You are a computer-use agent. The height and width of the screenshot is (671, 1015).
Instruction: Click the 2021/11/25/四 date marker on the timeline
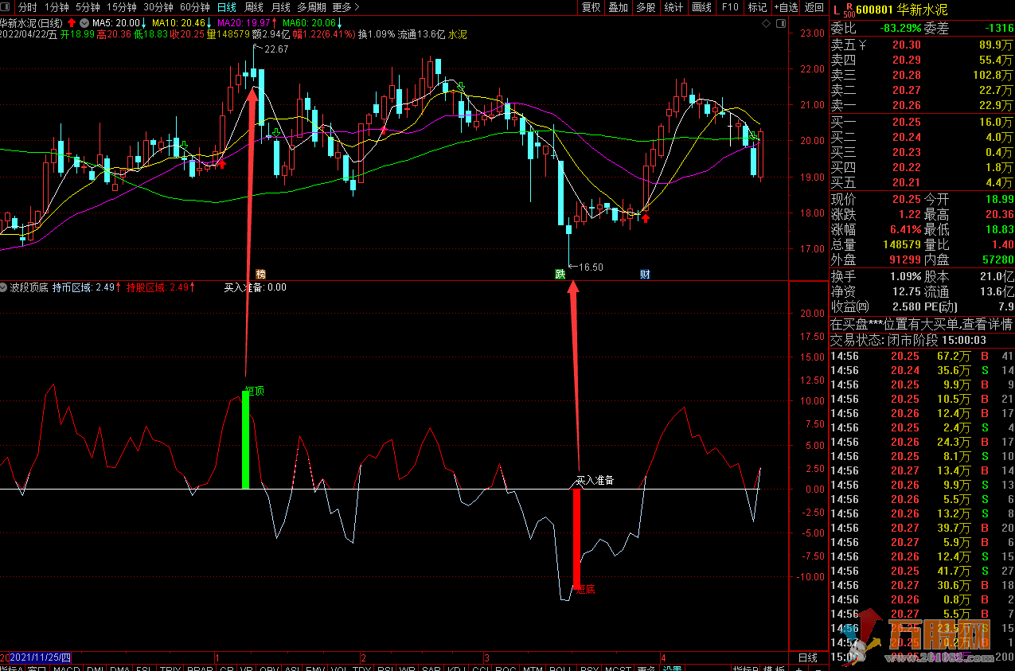39,657
